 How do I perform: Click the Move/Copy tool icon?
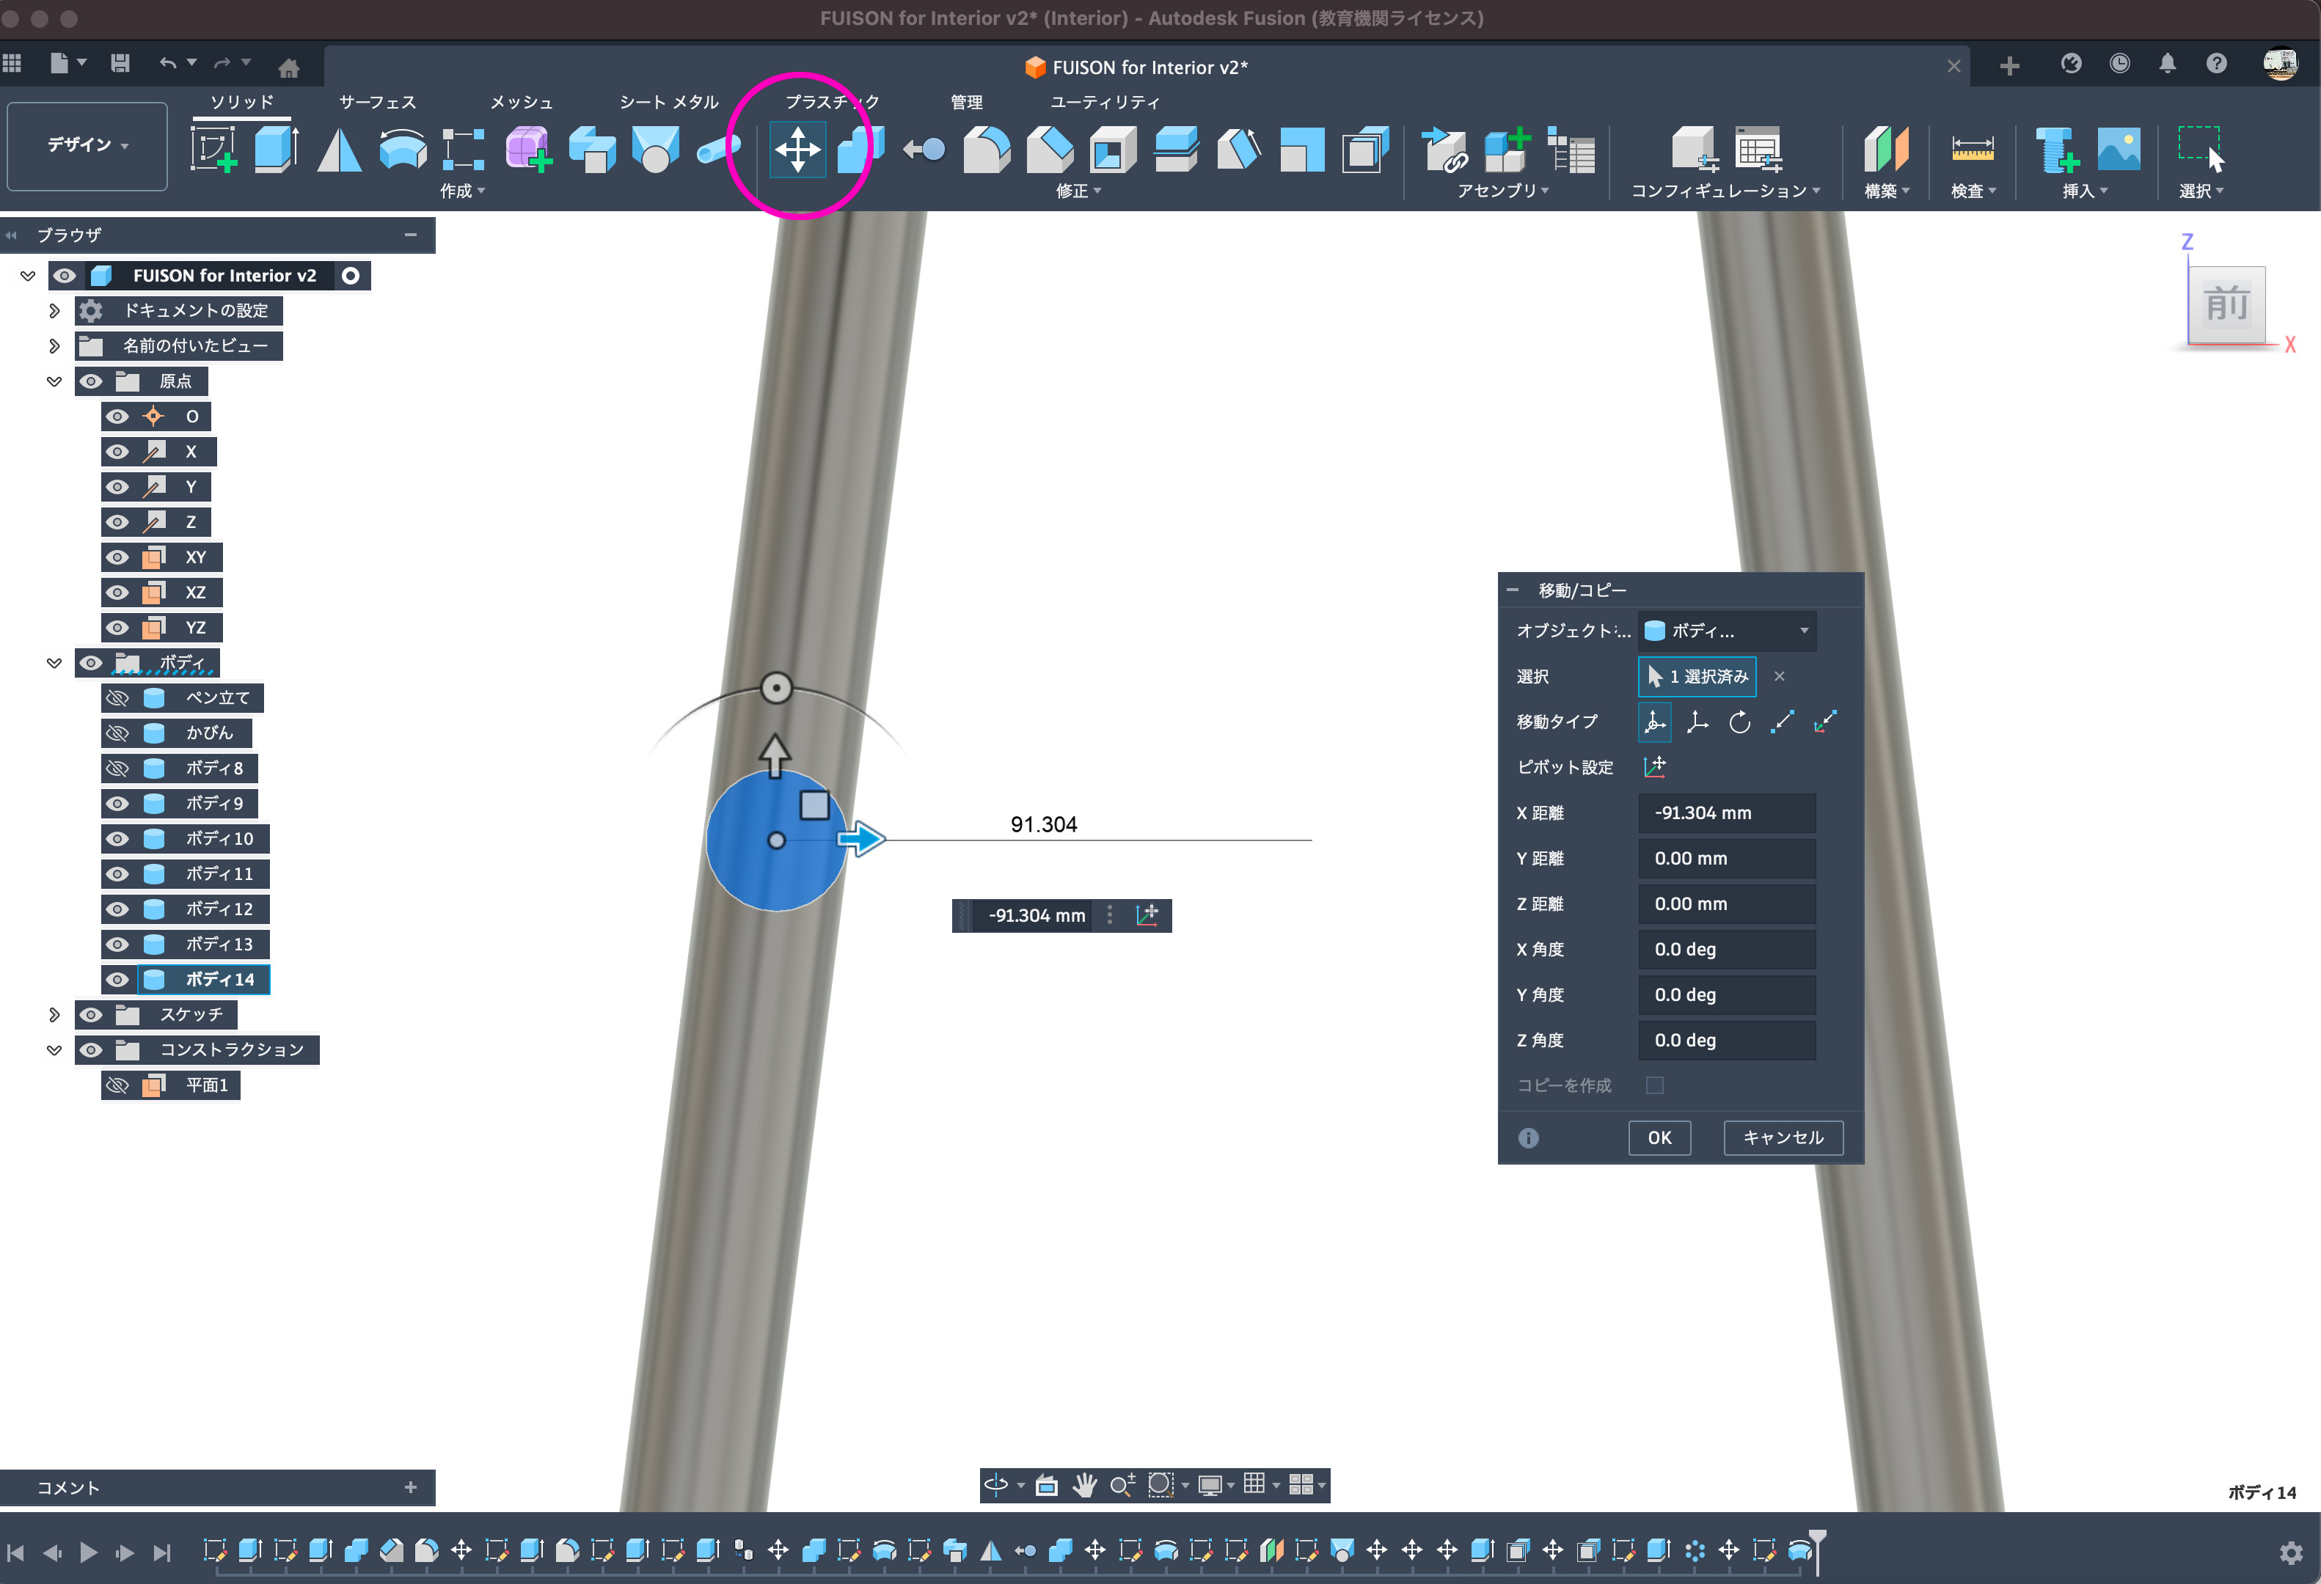pyautogui.click(x=797, y=150)
